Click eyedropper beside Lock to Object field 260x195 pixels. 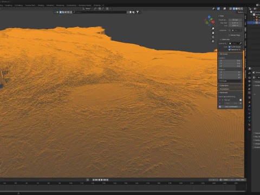[240, 43]
